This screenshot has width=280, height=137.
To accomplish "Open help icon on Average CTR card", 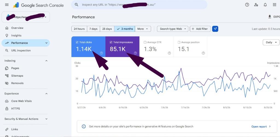I will (169, 53).
